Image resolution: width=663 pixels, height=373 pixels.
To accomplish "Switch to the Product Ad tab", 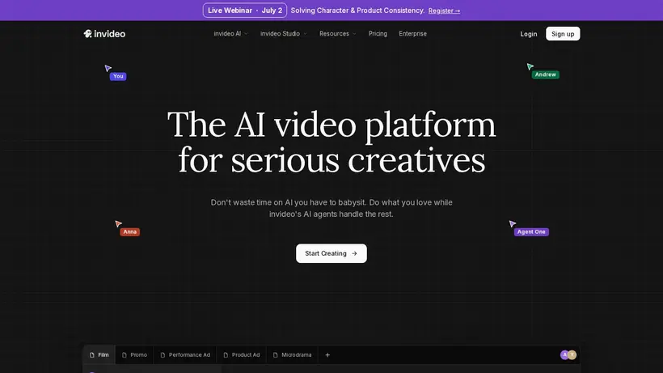I will 242,355.
